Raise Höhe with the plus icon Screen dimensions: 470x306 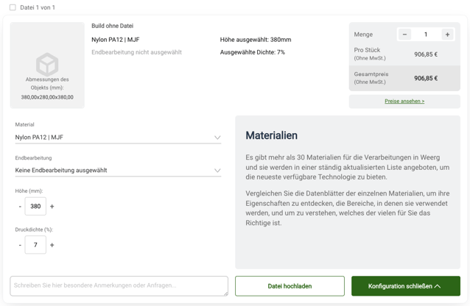click(52, 206)
